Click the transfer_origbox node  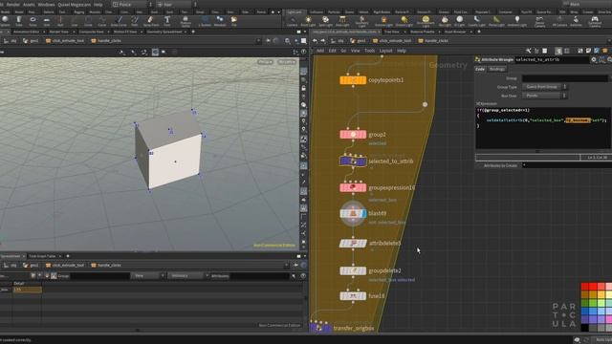tap(321, 328)
